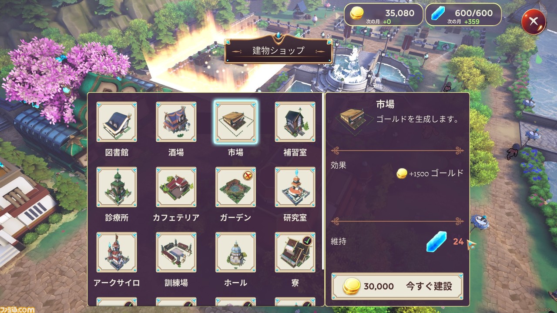The width and height of the screenshot is (557, 313).
Task: Select the 研究室 laboratory building icon
Action: tap(295, 187)
